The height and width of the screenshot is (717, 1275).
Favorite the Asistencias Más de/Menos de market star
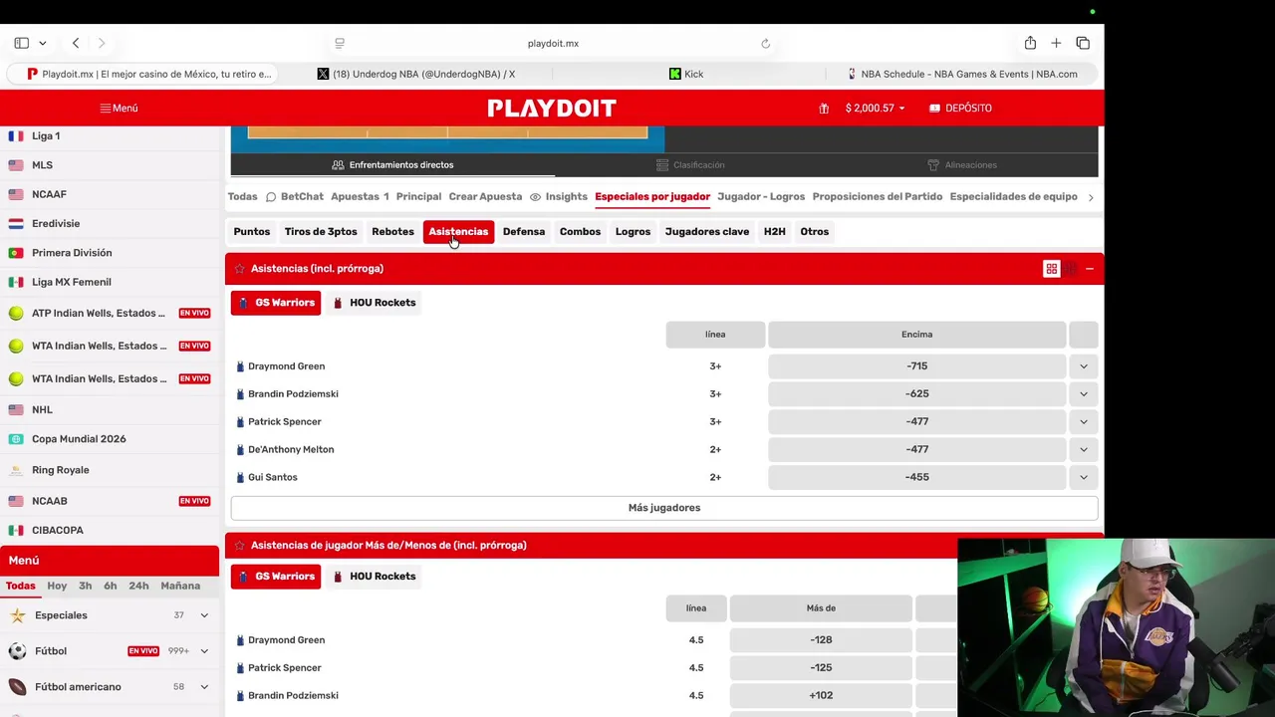point(239,546)
